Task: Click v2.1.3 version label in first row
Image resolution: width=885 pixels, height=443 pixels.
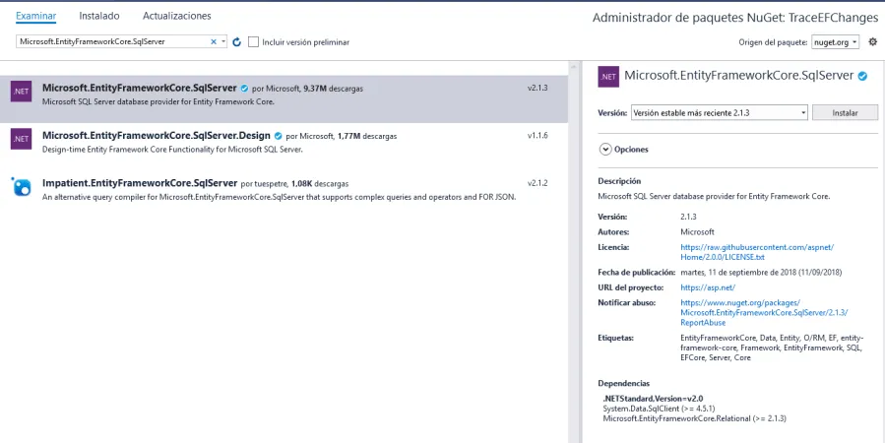Action: click(537, 88)
